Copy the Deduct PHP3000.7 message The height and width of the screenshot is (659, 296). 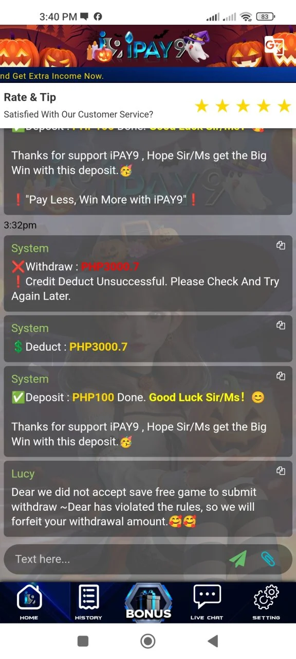[281, 325]
